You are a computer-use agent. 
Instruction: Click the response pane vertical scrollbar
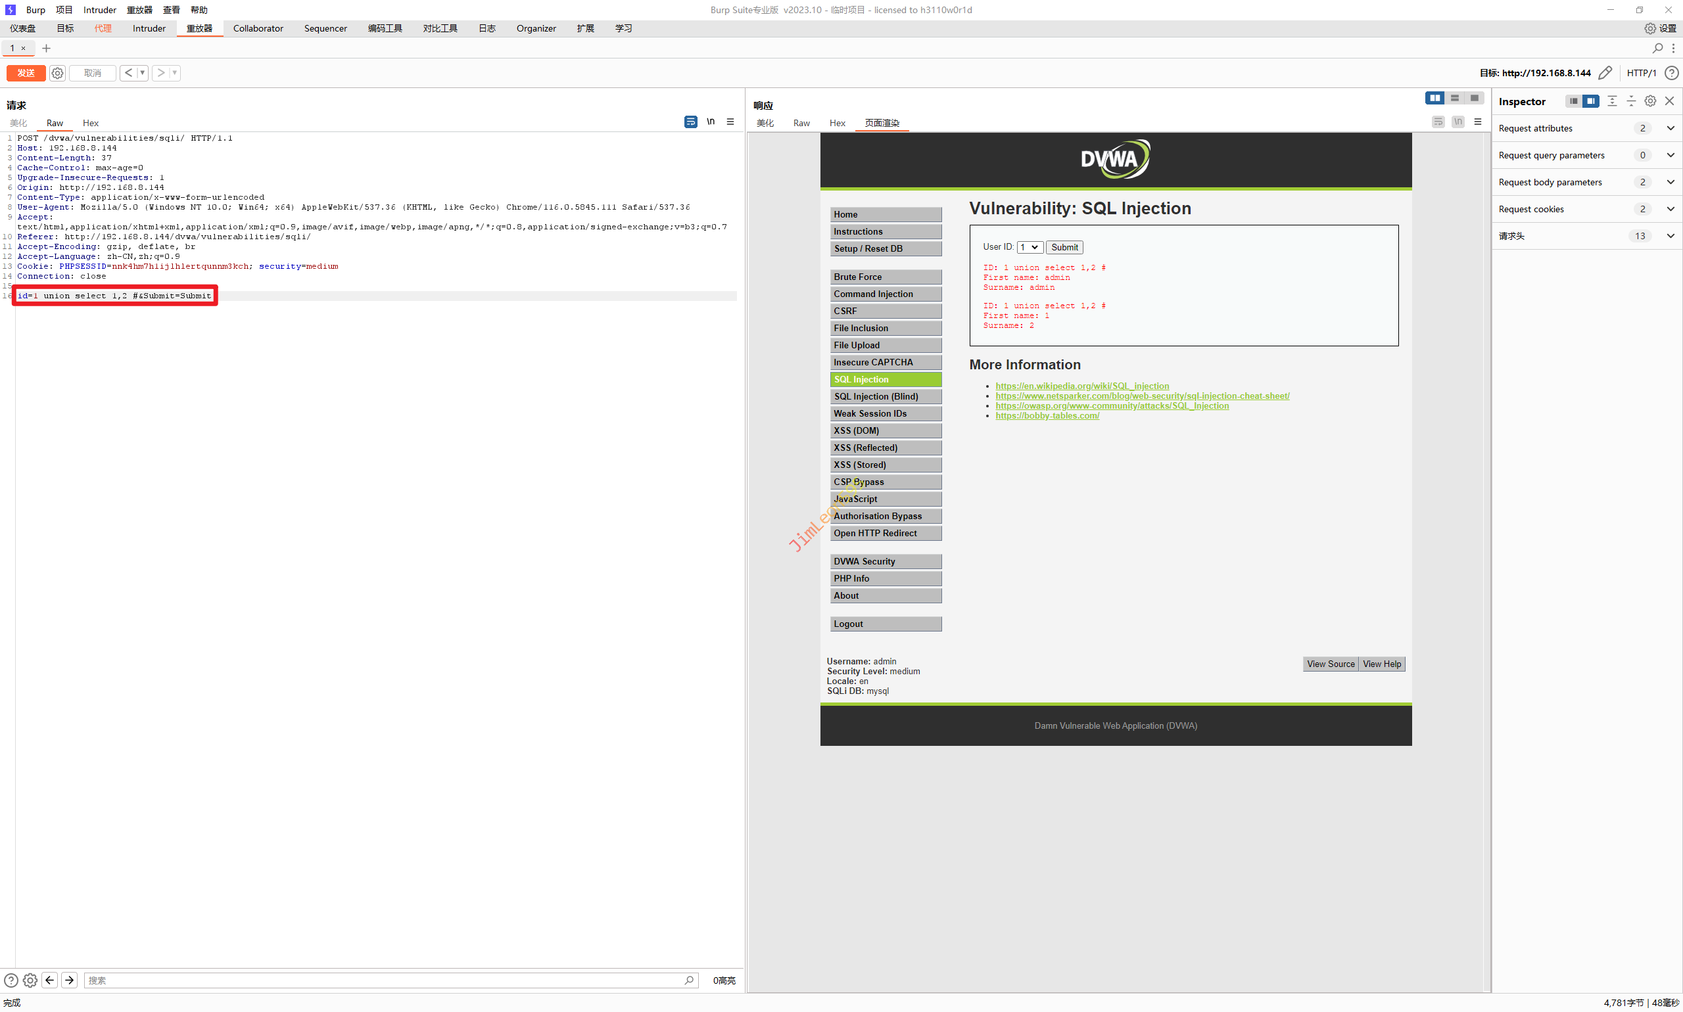click(x=1486, y=545)
